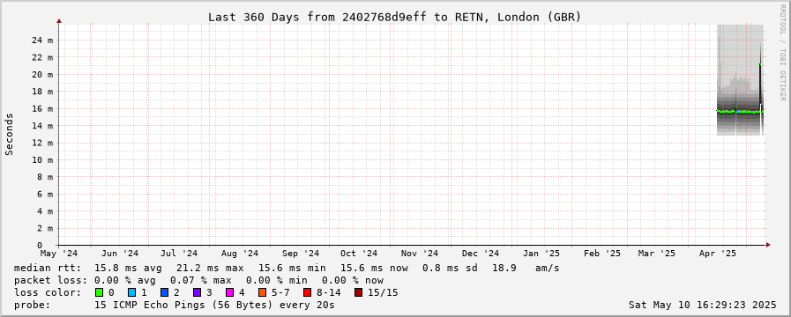The width and height of the screenshot is (791, 317).
Task: Click the Oct '24 x-axis label
Action: (359, 253)
